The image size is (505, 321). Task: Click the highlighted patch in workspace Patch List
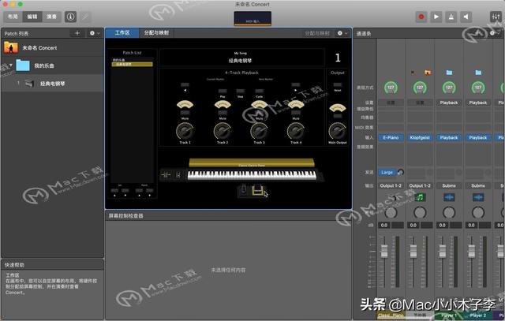(x=132, y=65)
